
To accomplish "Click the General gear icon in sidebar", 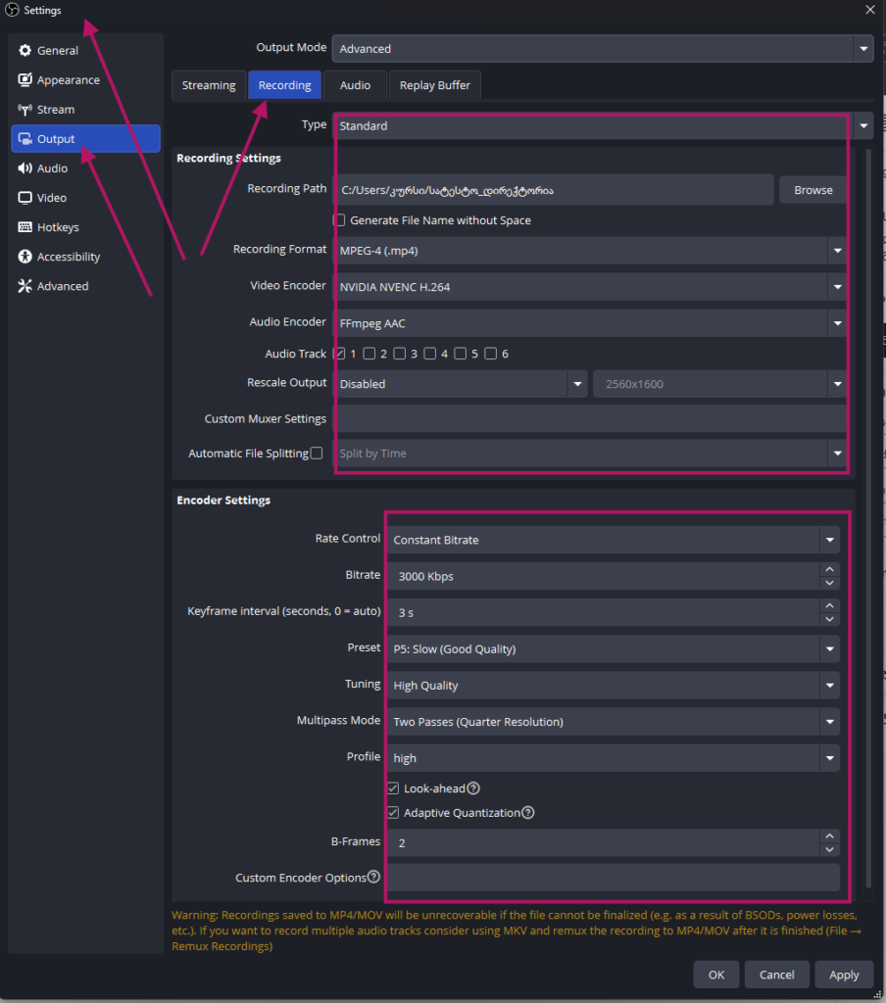I will click(25, 51).
